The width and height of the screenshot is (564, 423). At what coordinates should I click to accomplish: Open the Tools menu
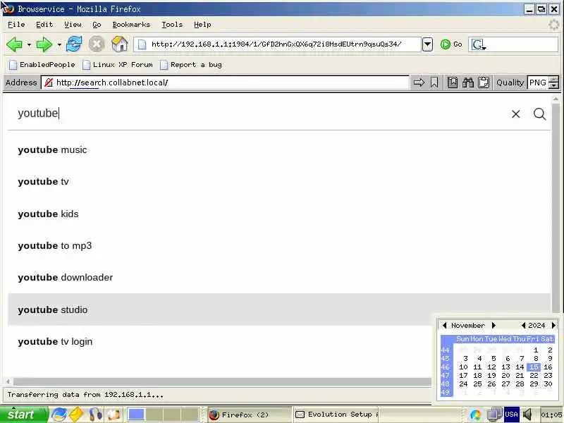(172, 25)
